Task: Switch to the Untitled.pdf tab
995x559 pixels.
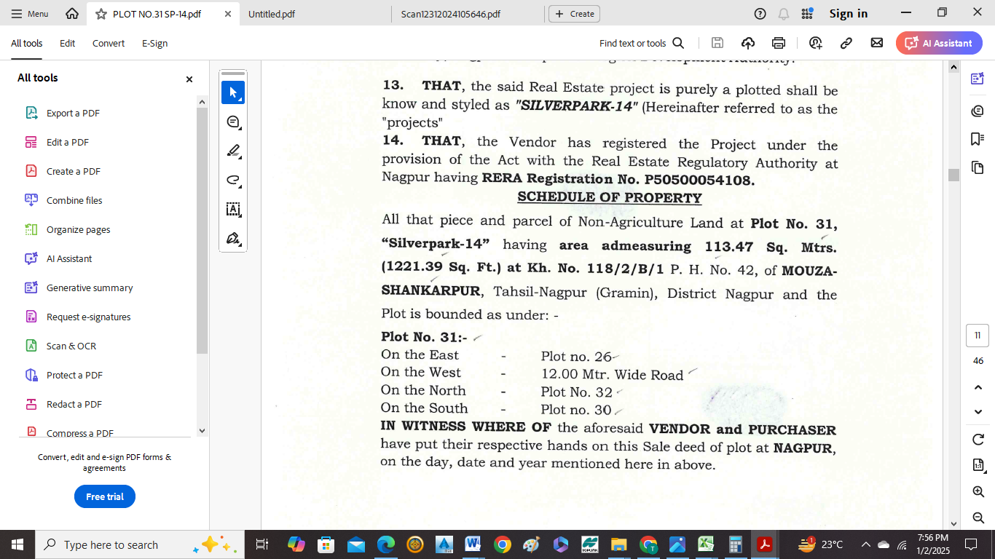Action: (x=272, y=14)
